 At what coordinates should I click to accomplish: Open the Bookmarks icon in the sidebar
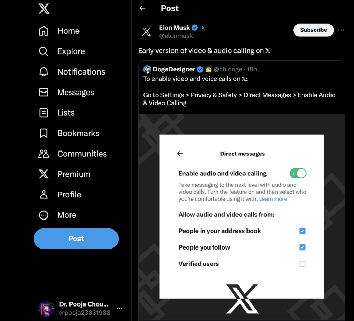(44, 133)
